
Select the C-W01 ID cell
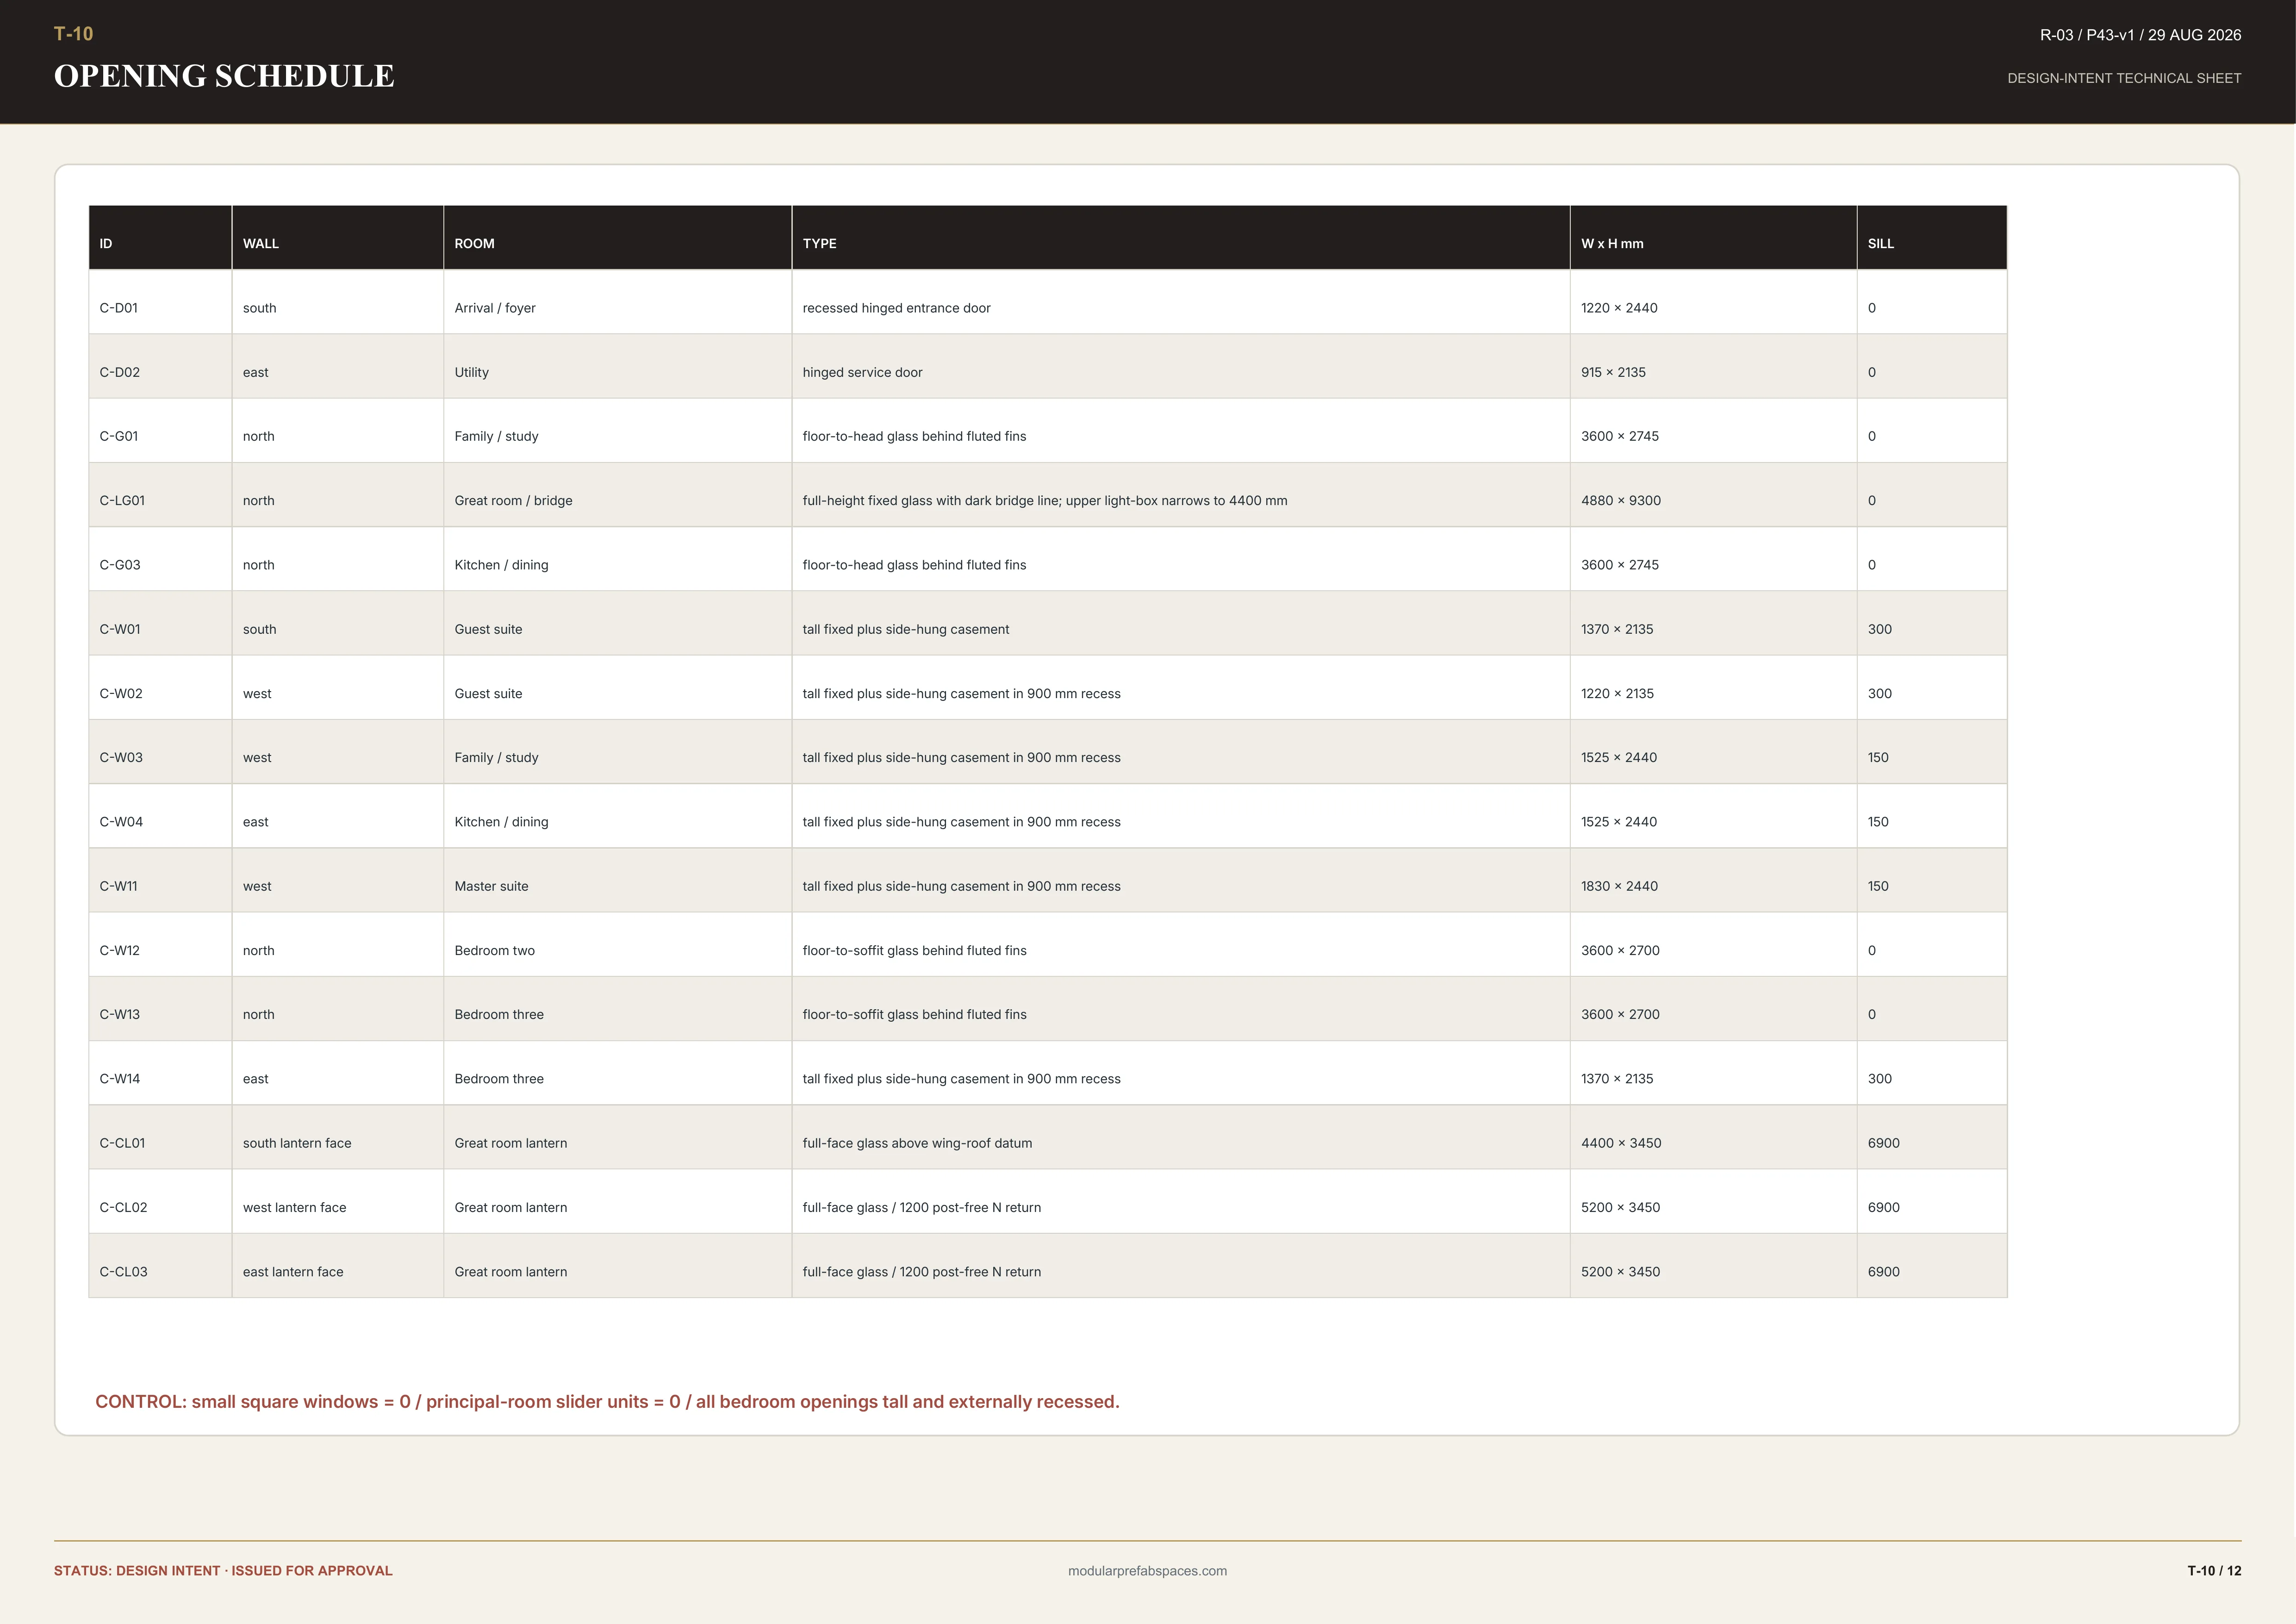(x=160, y=623)
